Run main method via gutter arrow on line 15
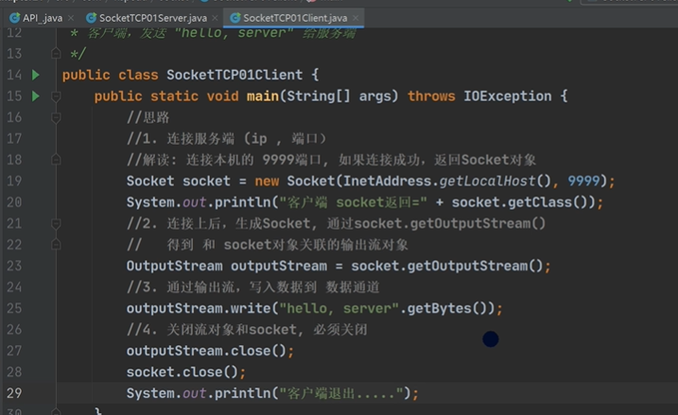Screen dimensions: 678x415 36,96
